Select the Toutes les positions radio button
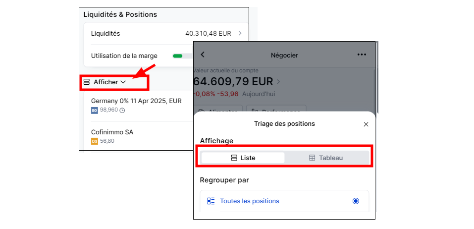 pyautogui.click(x=356, y=201)
